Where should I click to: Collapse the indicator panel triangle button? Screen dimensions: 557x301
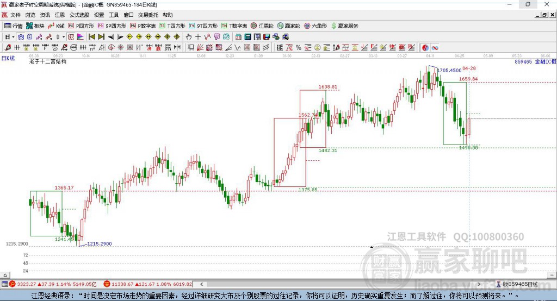pos(5,275)
